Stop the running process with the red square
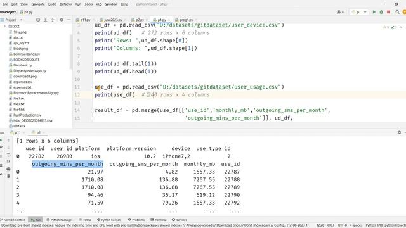This screenshot has width=406, height=228. click(x=388, y=12)
